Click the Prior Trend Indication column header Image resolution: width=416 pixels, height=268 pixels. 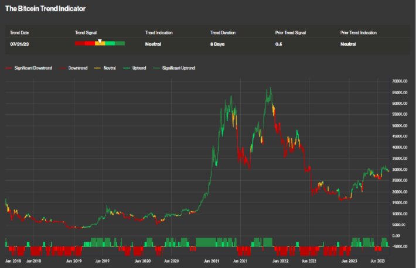(x=359, y=33)
